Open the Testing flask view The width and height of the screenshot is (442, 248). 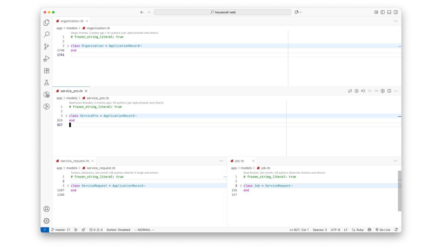[47, 83]
